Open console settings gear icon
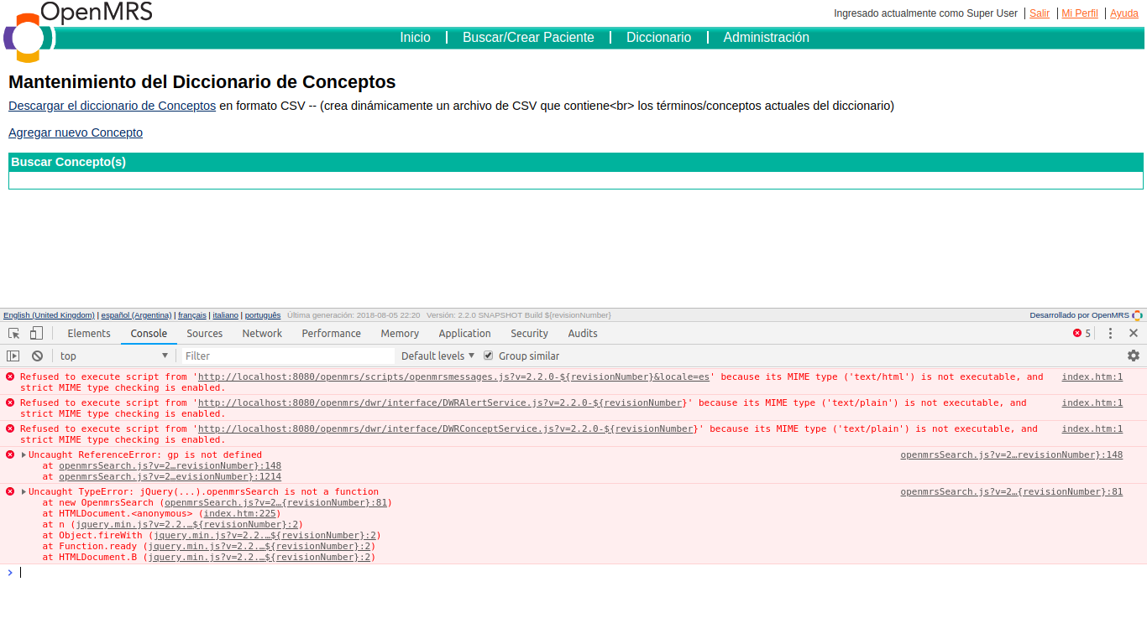Screen dimensions: 1147x644 tap(1134, 356)
